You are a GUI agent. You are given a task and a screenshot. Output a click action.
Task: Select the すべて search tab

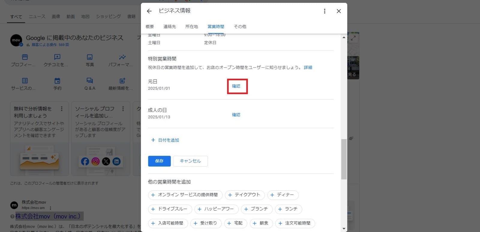[x=16, y=17]
